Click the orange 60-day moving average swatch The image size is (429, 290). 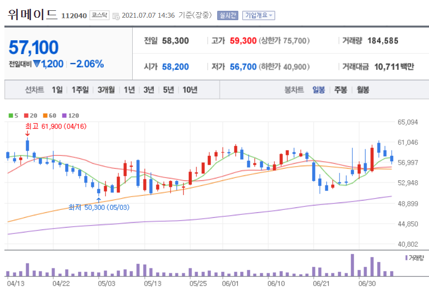pos(45,116)
